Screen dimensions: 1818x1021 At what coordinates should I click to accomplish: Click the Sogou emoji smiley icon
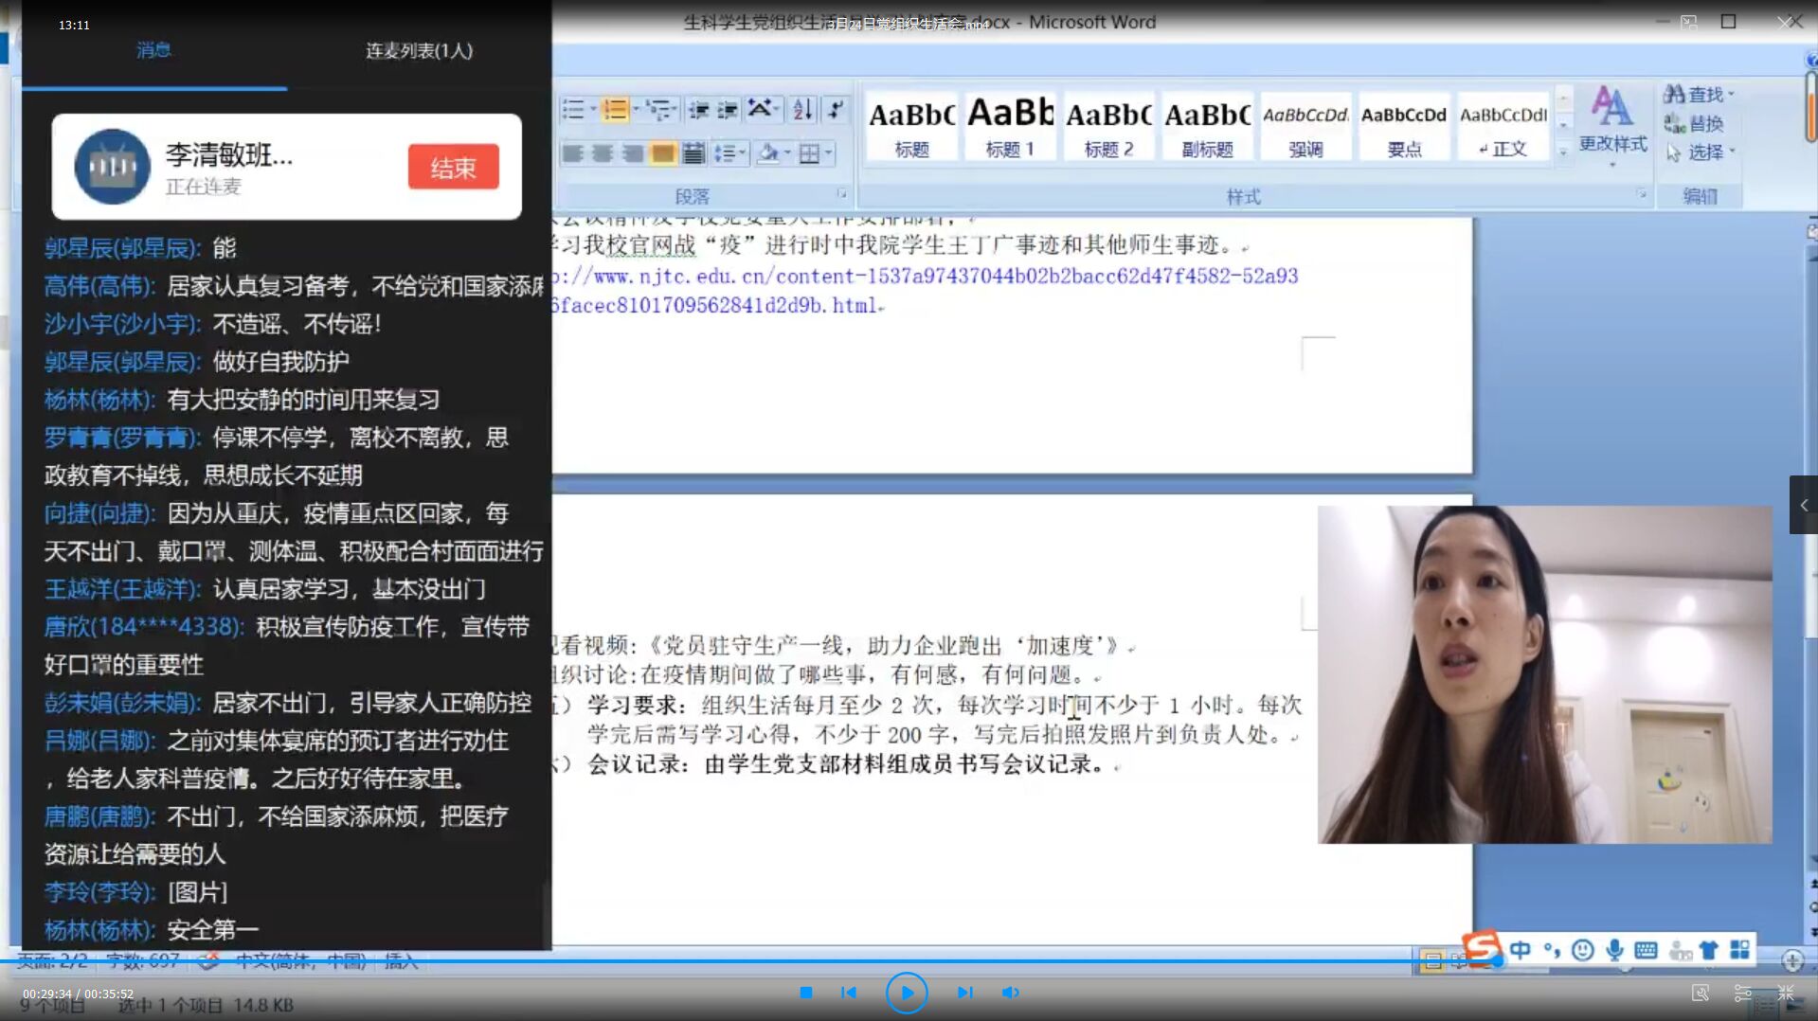click(x=1582, y=950)
